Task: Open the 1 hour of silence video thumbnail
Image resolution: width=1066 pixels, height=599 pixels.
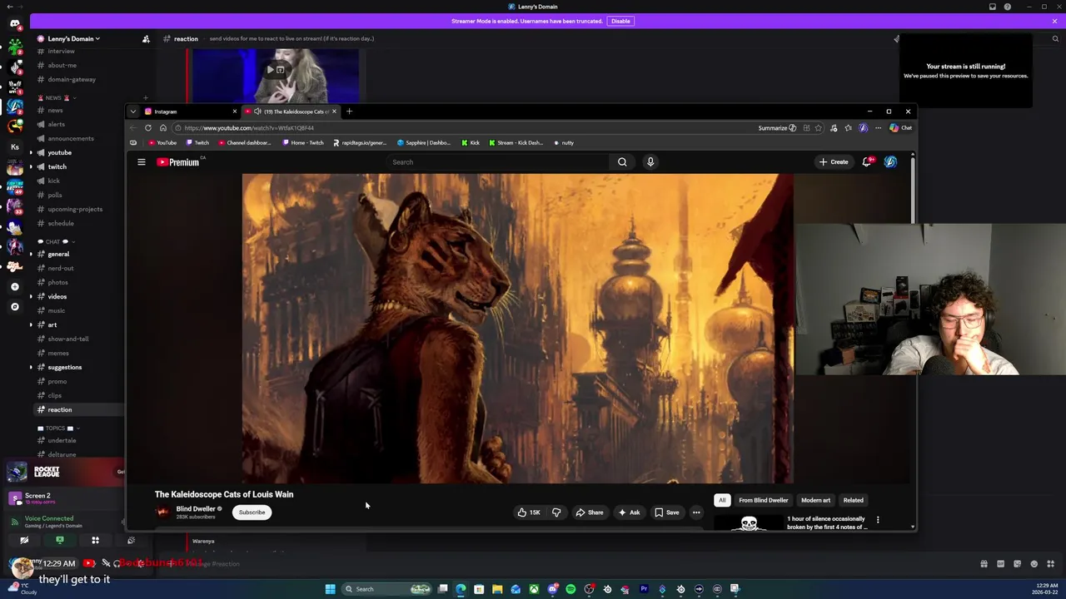Action: tap(750, 522)
